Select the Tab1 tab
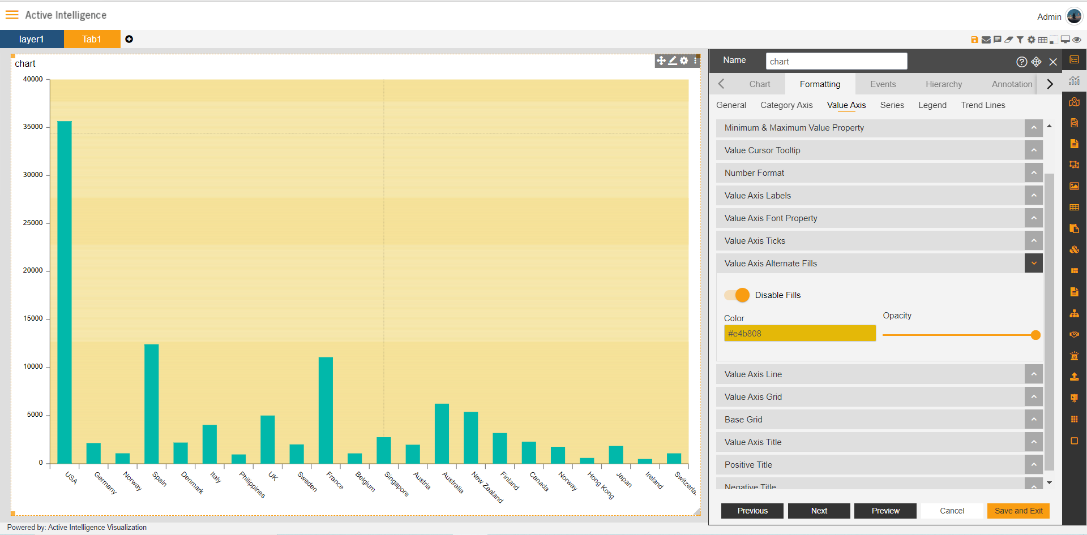 92,39
